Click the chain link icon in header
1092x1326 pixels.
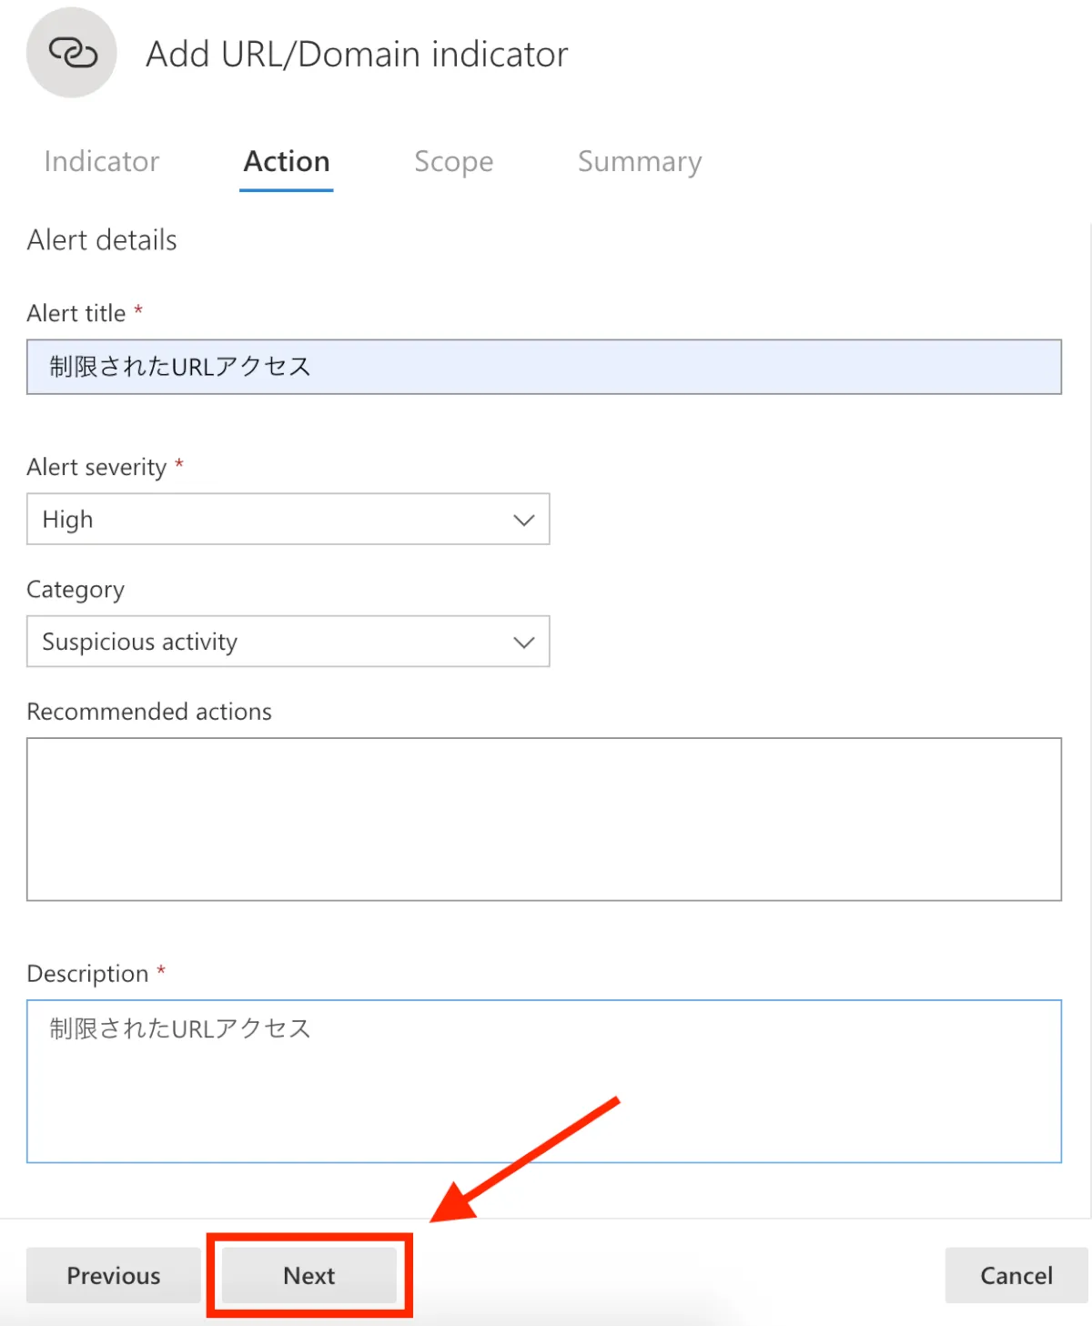(72, 53)
